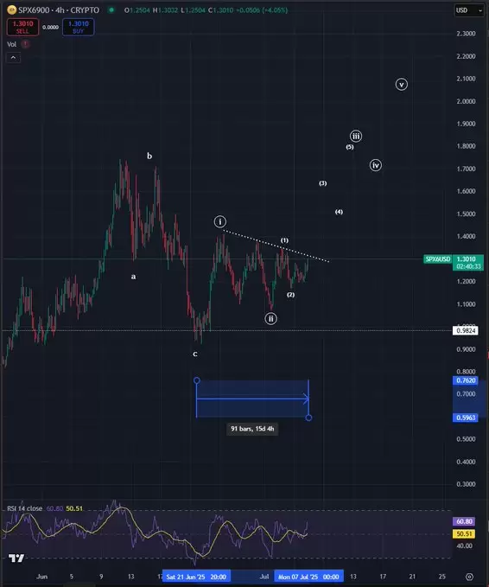The height and width of the screenshot is (587, 489).
Task: Click the 1.3010 SELL button
Action: coord(22,27)
